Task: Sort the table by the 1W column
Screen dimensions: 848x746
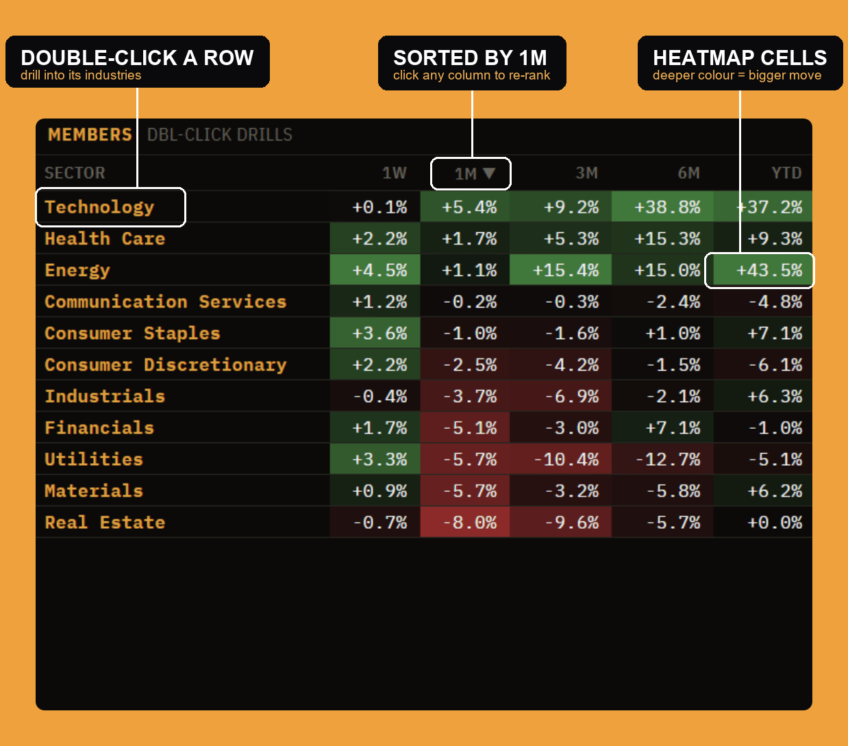Action: (394, 173)
